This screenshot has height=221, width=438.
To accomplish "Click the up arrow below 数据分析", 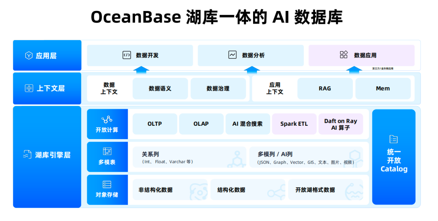I will point(252,70).
